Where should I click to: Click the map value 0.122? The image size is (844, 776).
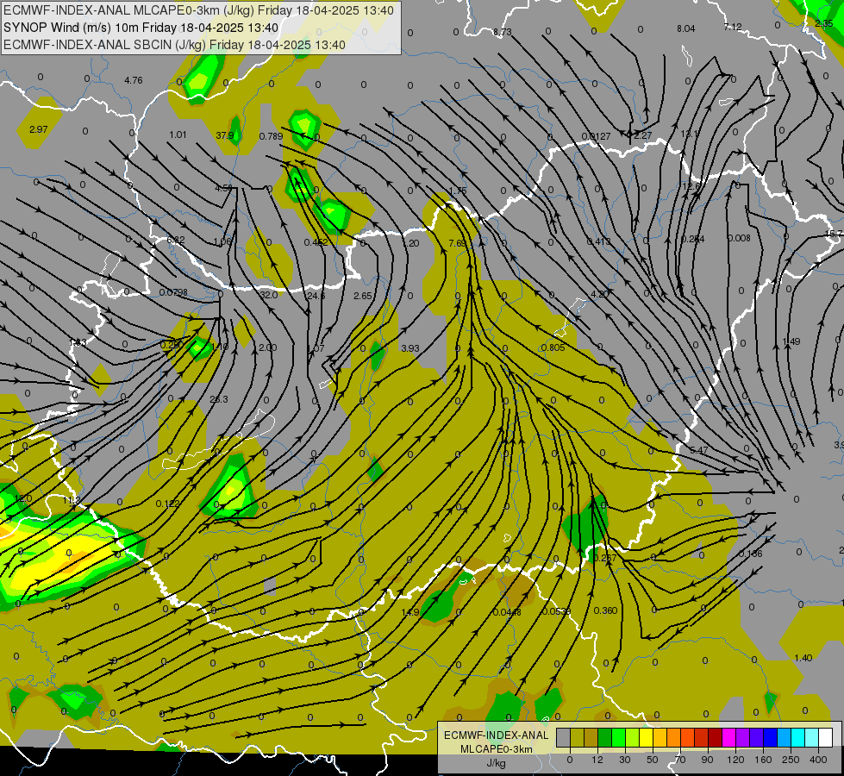(x=167, y=504)
